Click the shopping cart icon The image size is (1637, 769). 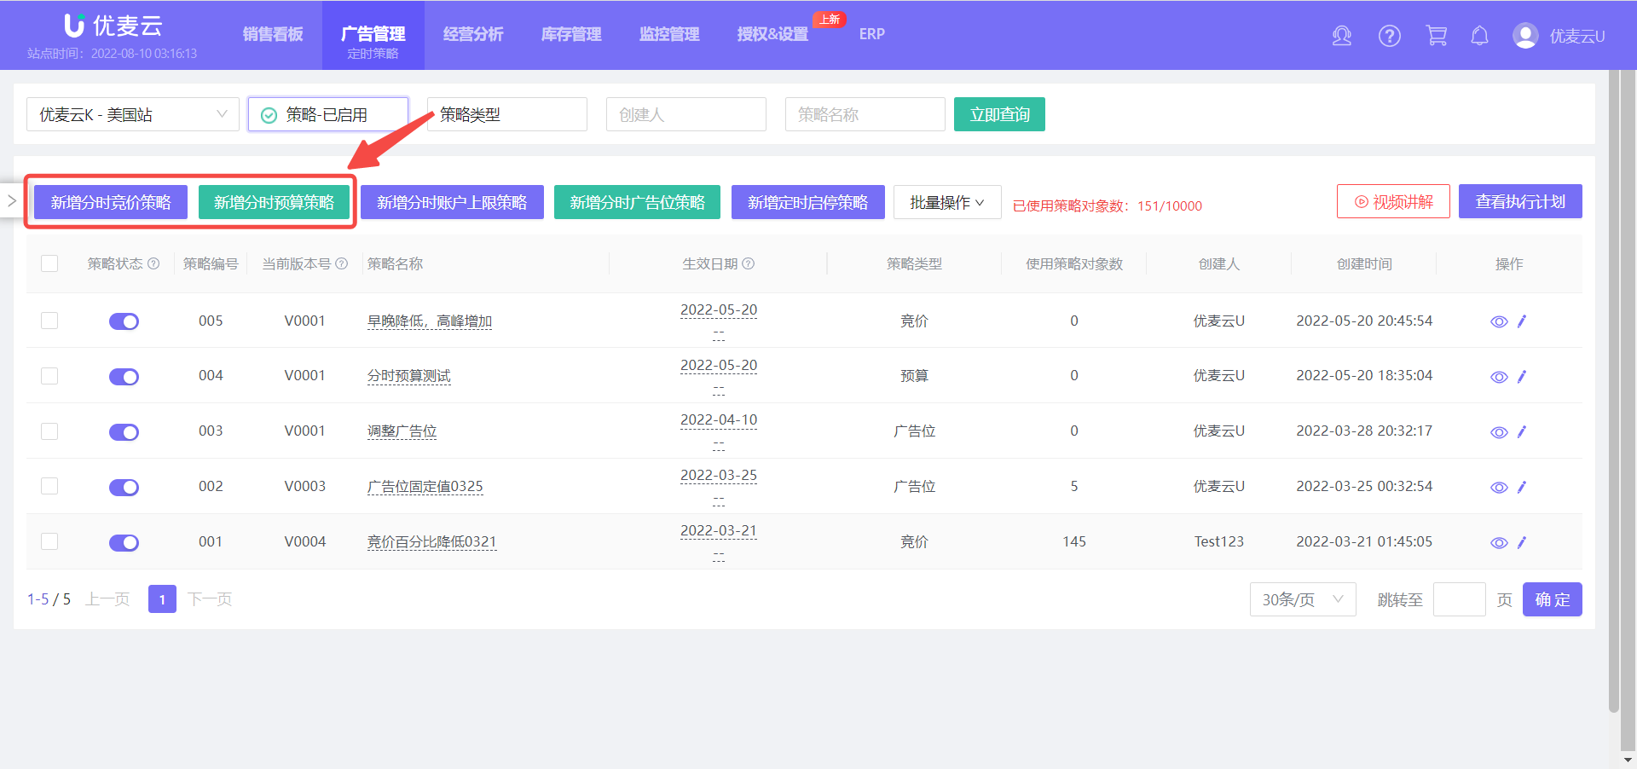click(x=1436, y=36)
